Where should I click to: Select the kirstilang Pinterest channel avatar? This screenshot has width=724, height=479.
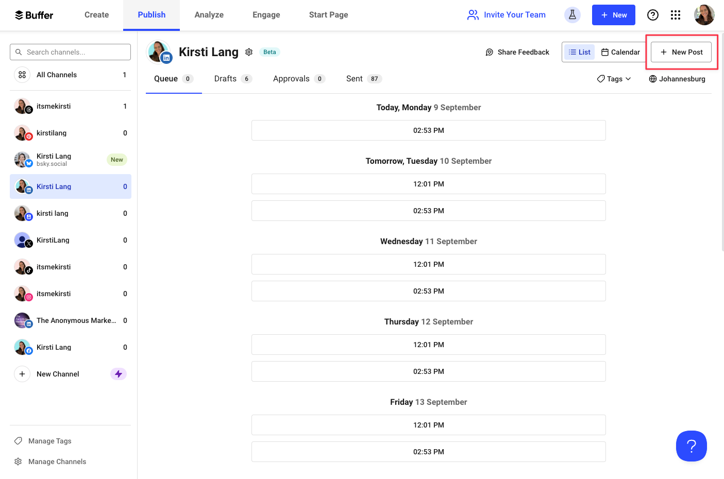[23, 133]
